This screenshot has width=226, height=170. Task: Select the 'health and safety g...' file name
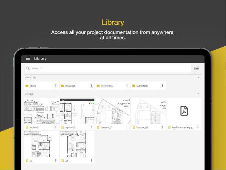pyautogui.click(x=183, y=127)
